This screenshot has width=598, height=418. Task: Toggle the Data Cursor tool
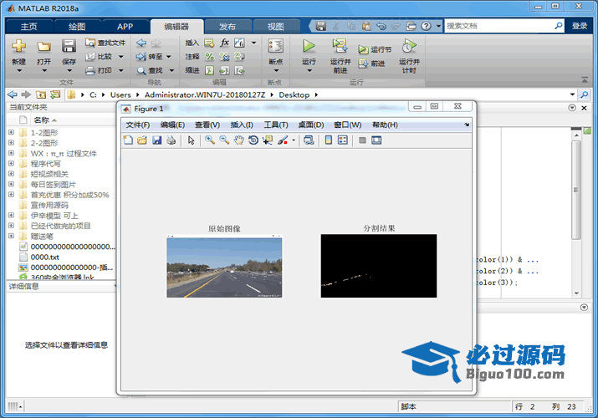click(268, 140)
